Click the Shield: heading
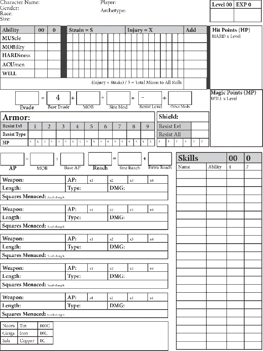Viewport: 263px width, 351px height. [168, 117]
